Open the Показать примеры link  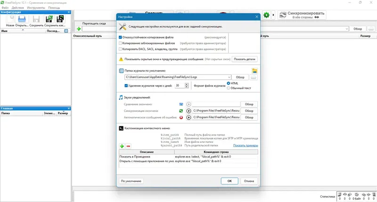pyautogui.click(x=246, y=146)
